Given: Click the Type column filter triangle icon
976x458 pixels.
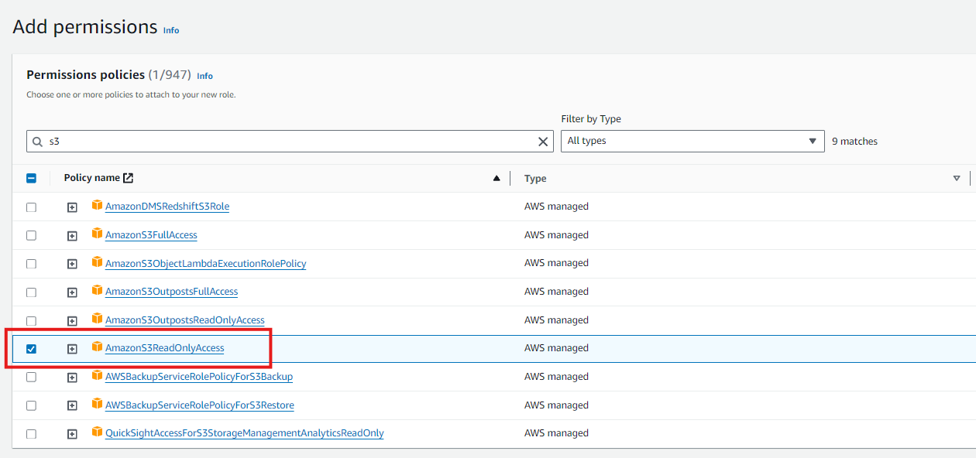Looking at the screenshot, I should click(957, 179).
